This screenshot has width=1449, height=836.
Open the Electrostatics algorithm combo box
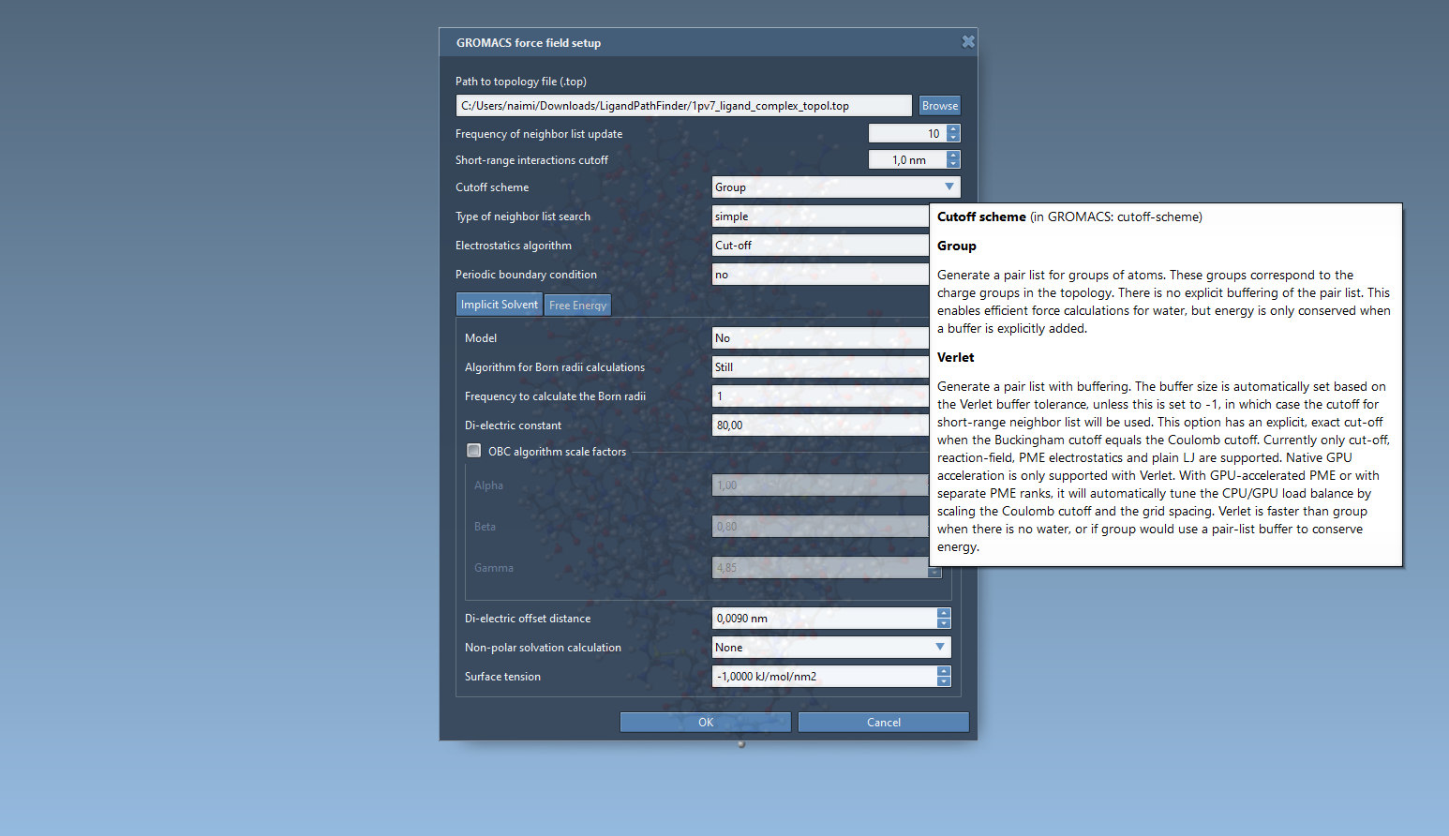[820, 246]
